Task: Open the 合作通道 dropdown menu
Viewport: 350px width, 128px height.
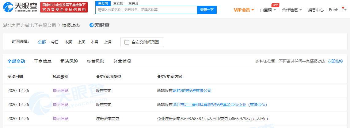Action: (292, 10)
